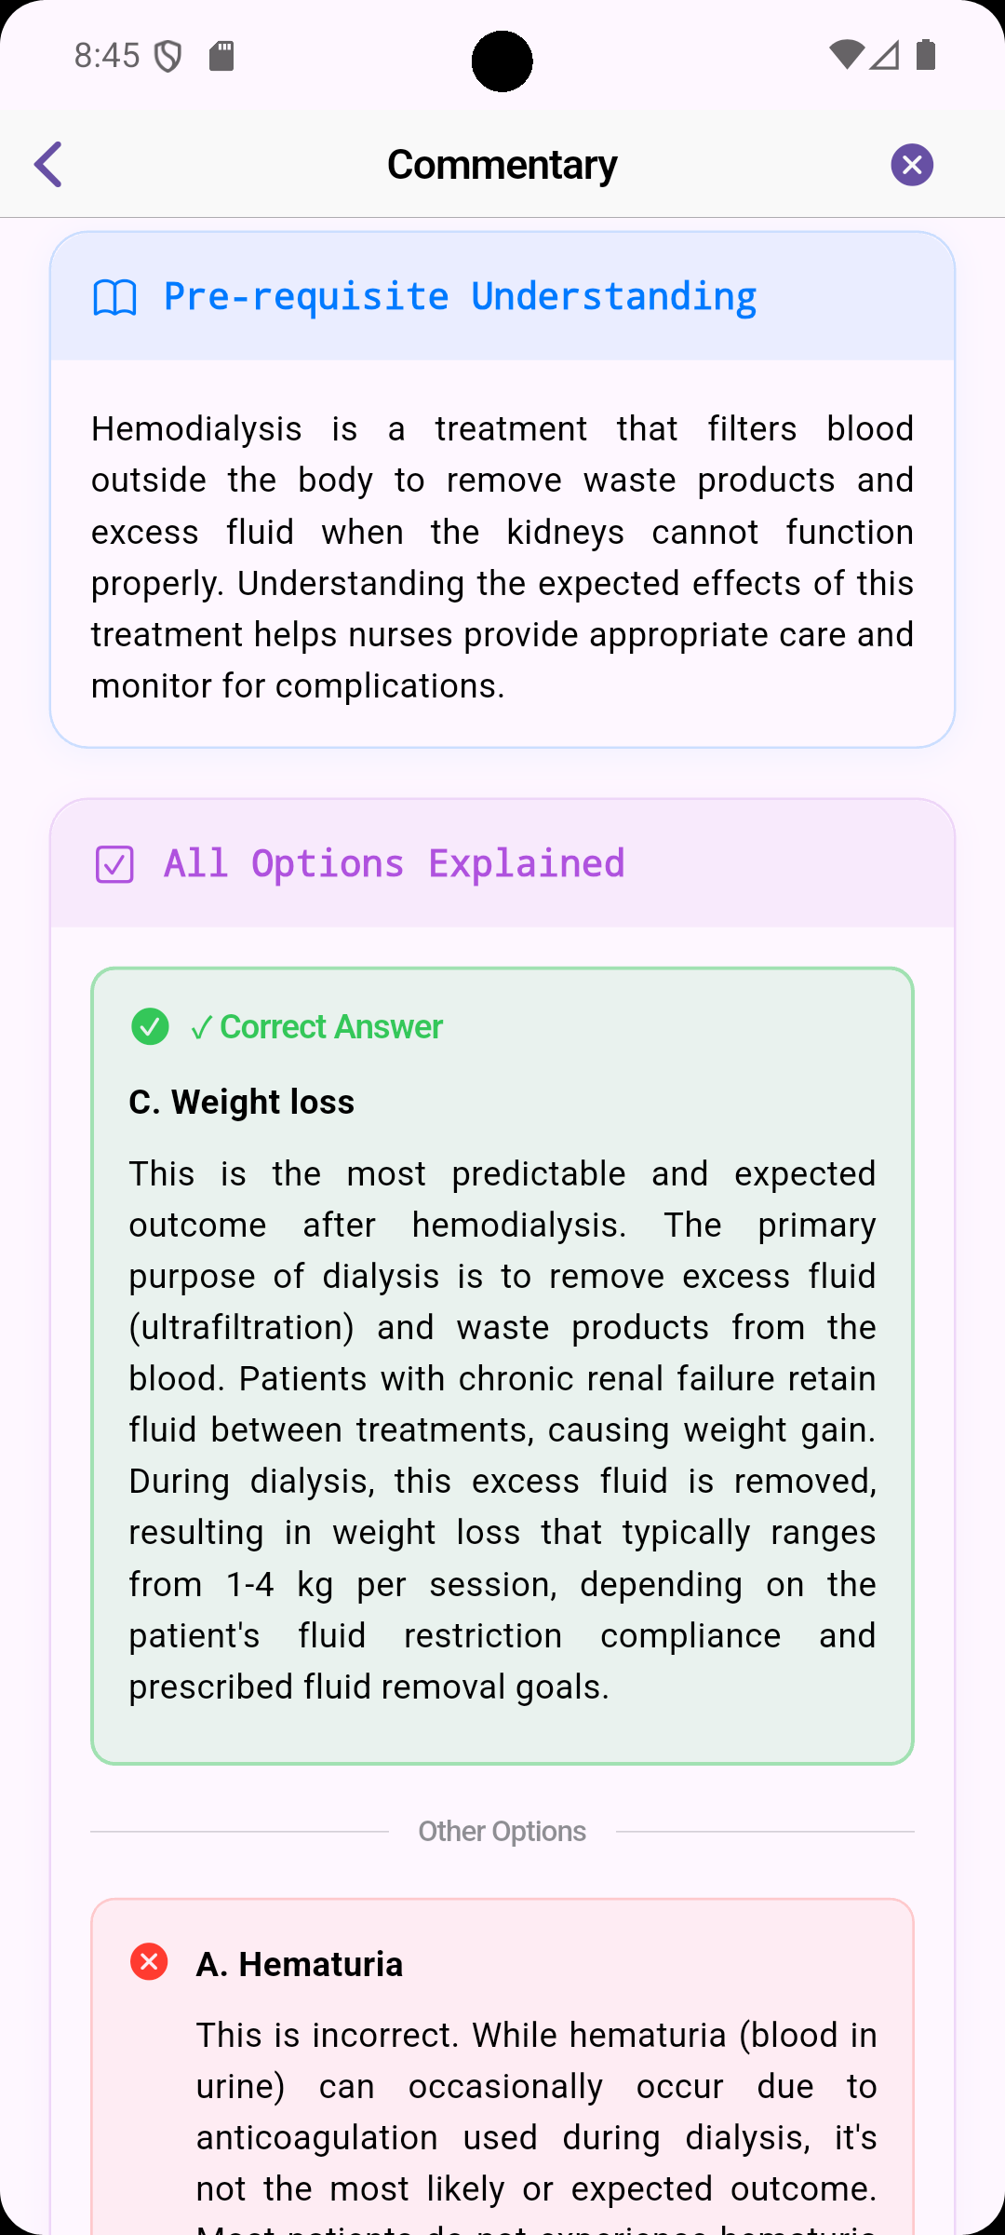Select the All Options Explained header
1005x2235 pixels.
394,864
